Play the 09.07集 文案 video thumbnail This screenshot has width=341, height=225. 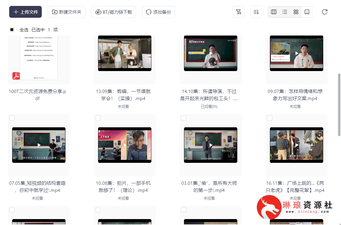click(297, 53)
